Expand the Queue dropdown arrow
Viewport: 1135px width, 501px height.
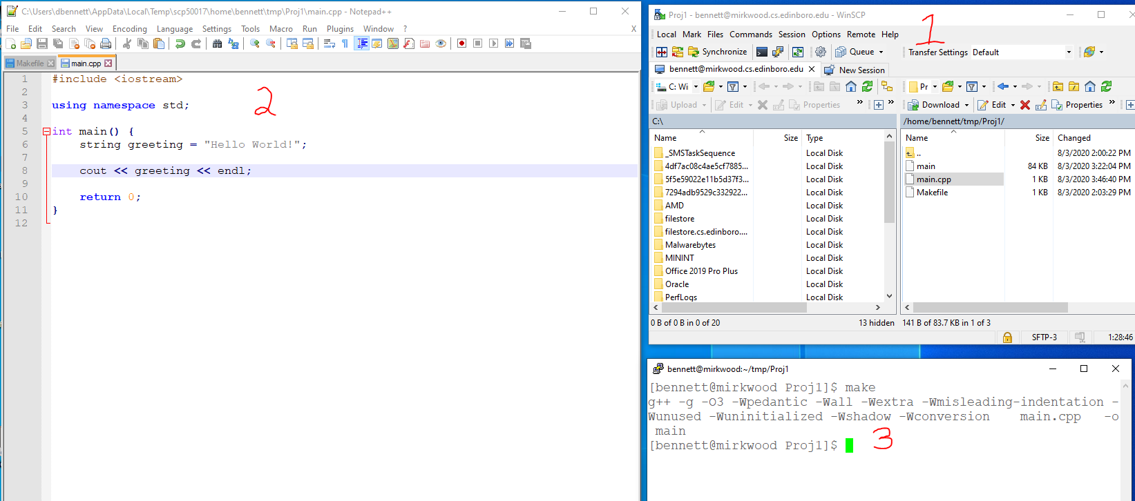pos(881,52)
